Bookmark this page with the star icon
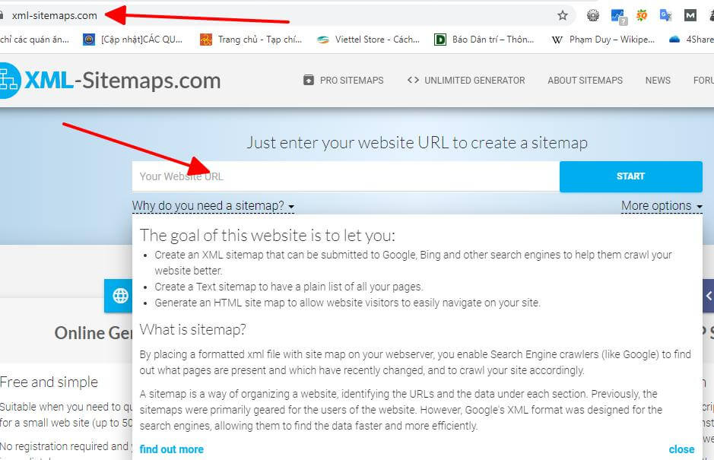Screen dimensions: 714x460 pos(563,15)
